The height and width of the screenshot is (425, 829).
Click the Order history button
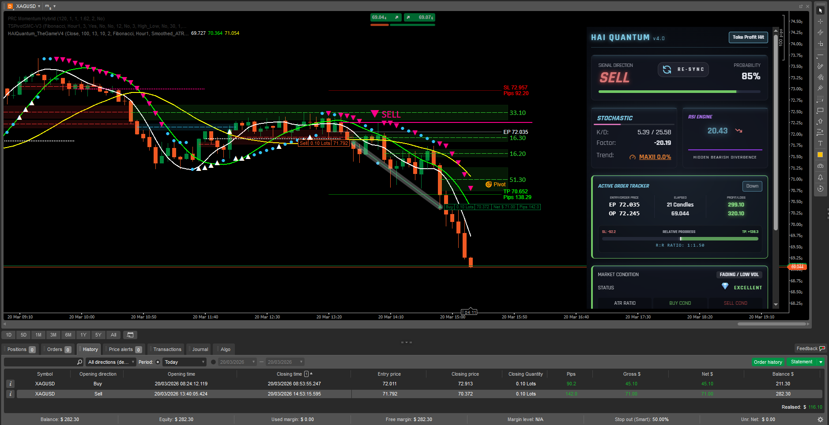(x=768, y=362)
